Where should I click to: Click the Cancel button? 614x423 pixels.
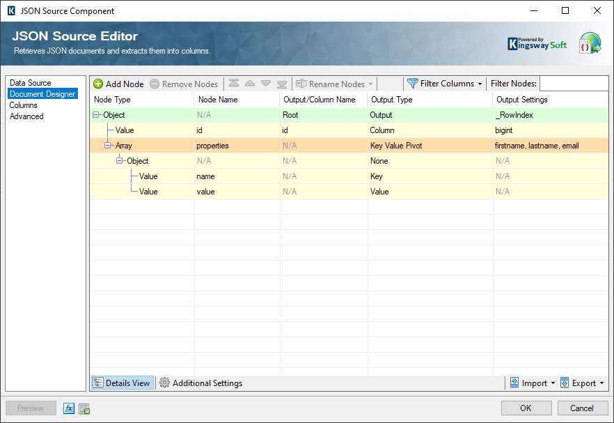coord(583,408)
